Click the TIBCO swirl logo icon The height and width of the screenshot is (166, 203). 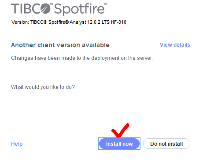tap(45, 9)
